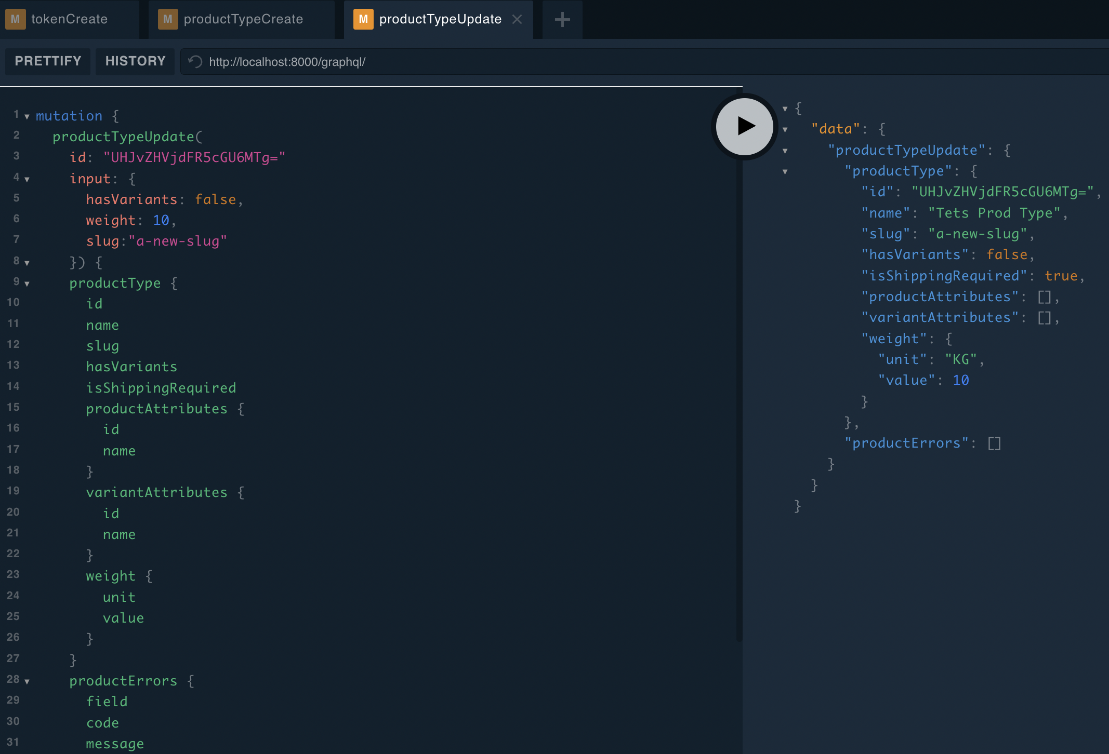The image size is (1109, 754).
Task: Click the History button
Action: (x=135, y=61)
